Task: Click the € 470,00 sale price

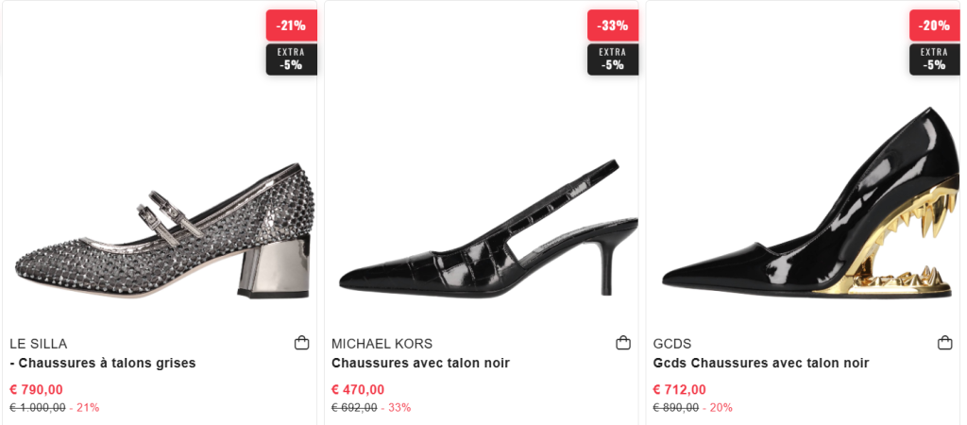Action: (x=358, y=389)
